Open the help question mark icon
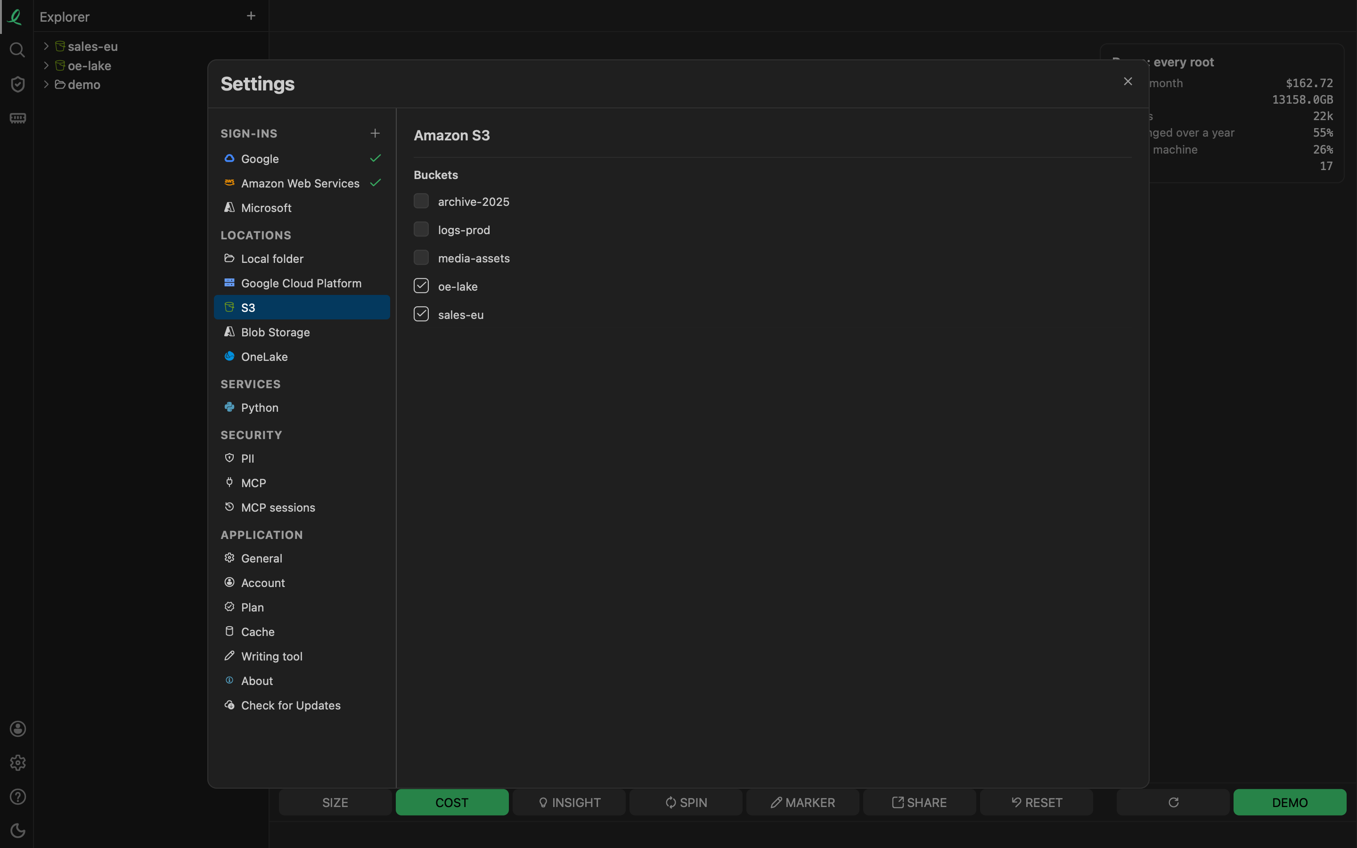The height and width of the screenshot is (848, 1357). pos(17,796)
